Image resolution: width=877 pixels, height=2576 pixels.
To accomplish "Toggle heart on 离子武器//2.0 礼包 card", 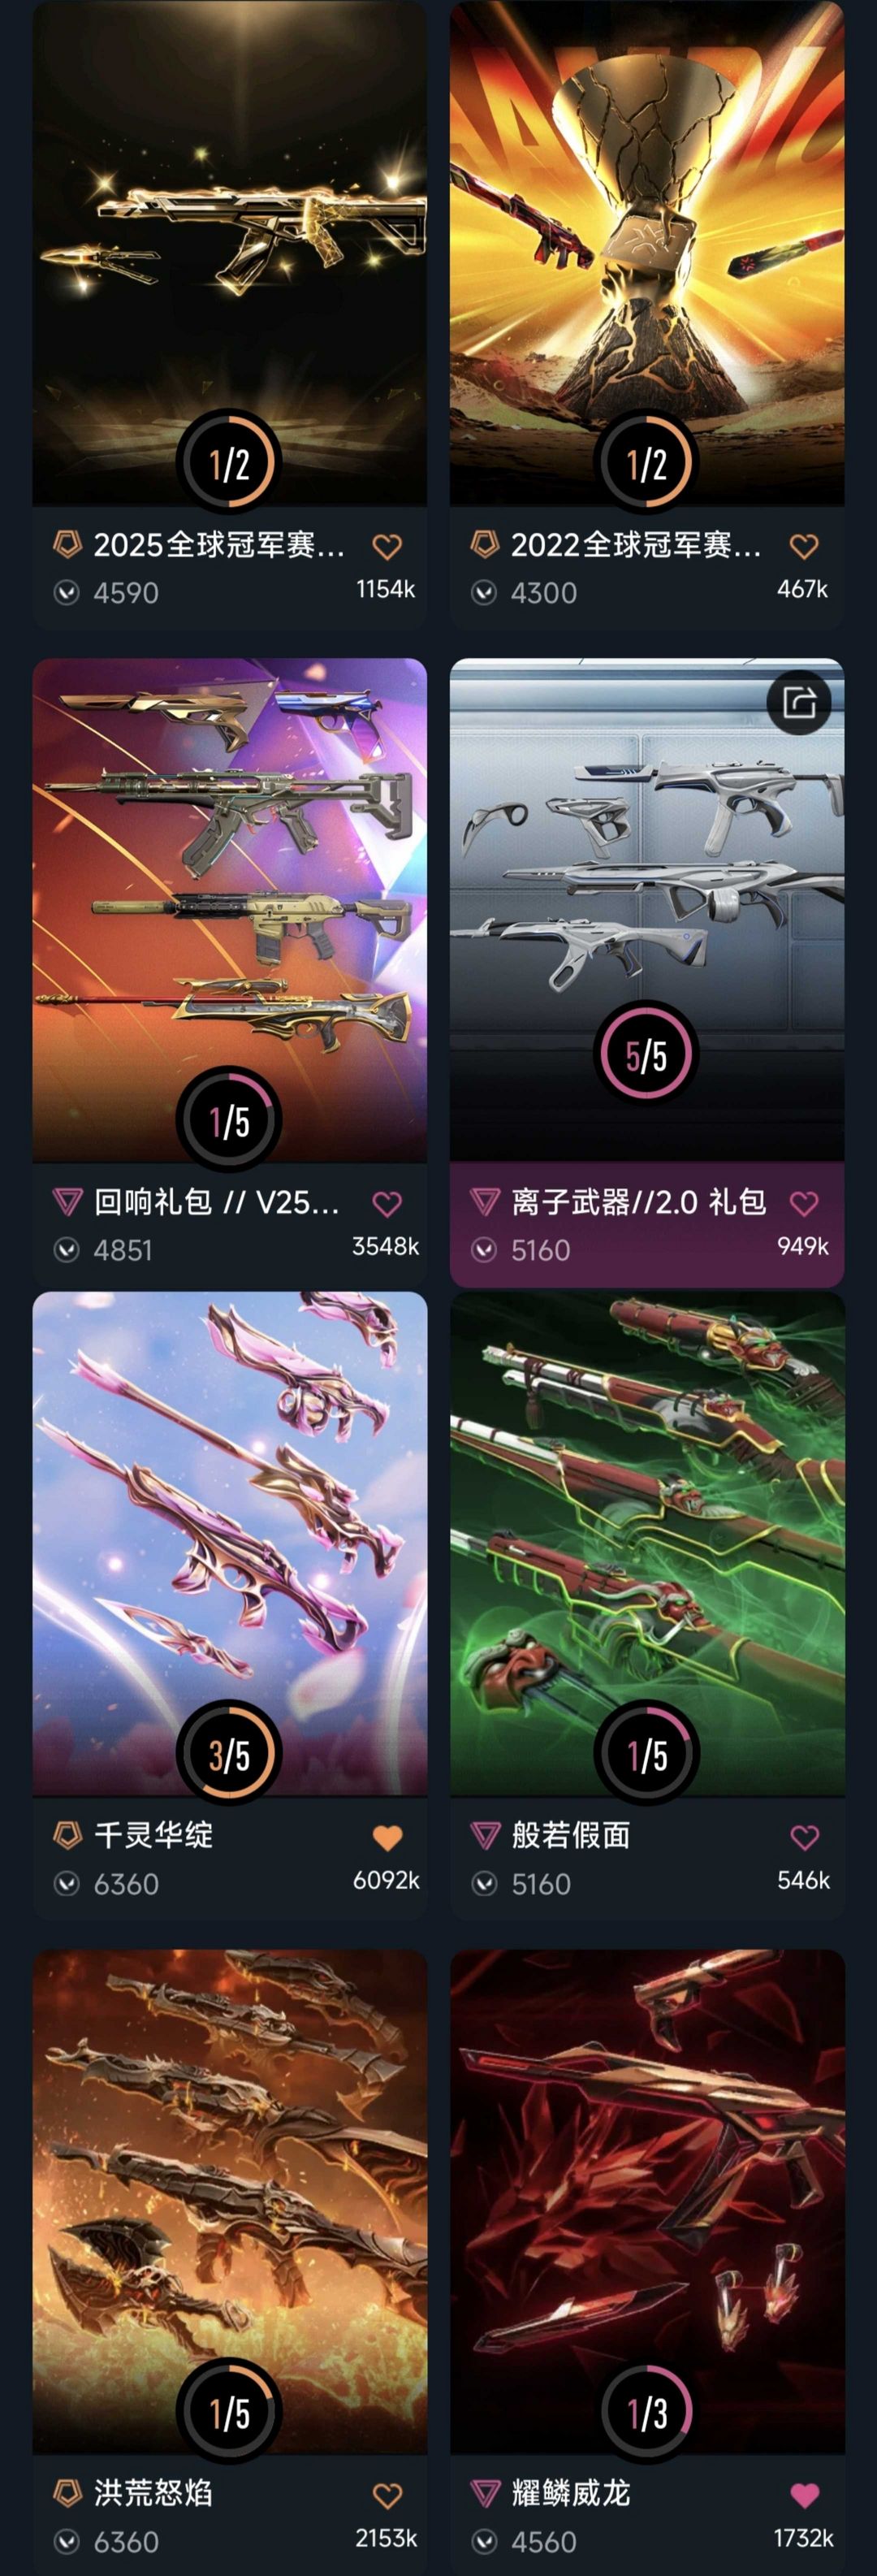I will point(804,1203).
